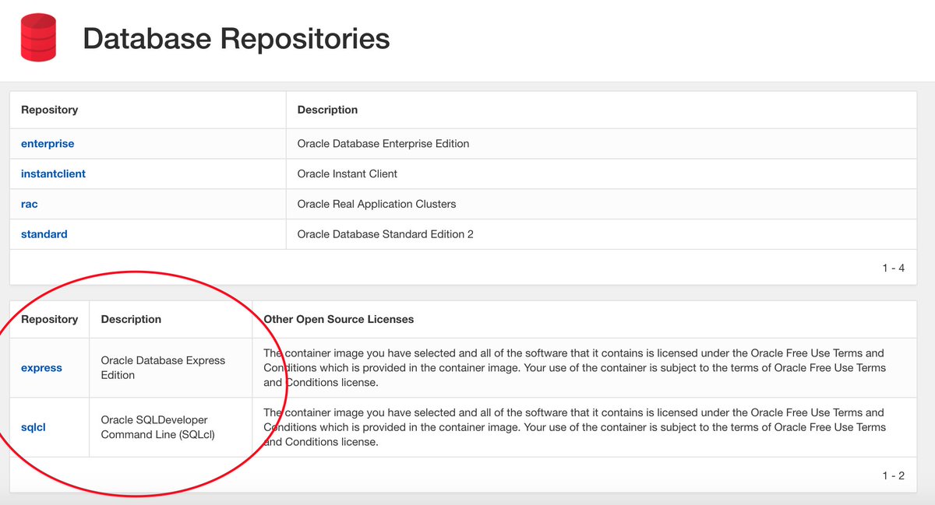Open the rac repository link
Screen dimensions: 935x505
30,204
